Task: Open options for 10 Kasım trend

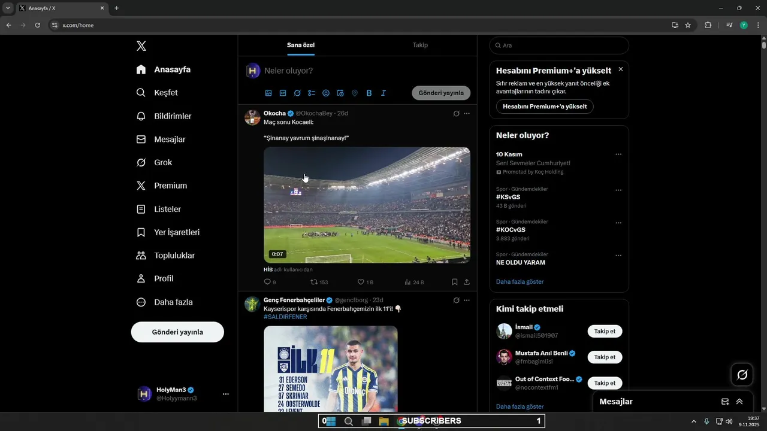Action: click(618, 154)
